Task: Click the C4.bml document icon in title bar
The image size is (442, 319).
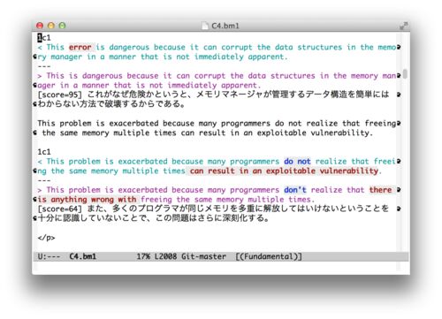Action: tap(205, 26)
